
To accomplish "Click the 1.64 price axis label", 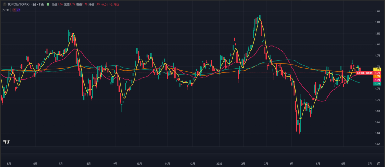I will tap(377, 133).
